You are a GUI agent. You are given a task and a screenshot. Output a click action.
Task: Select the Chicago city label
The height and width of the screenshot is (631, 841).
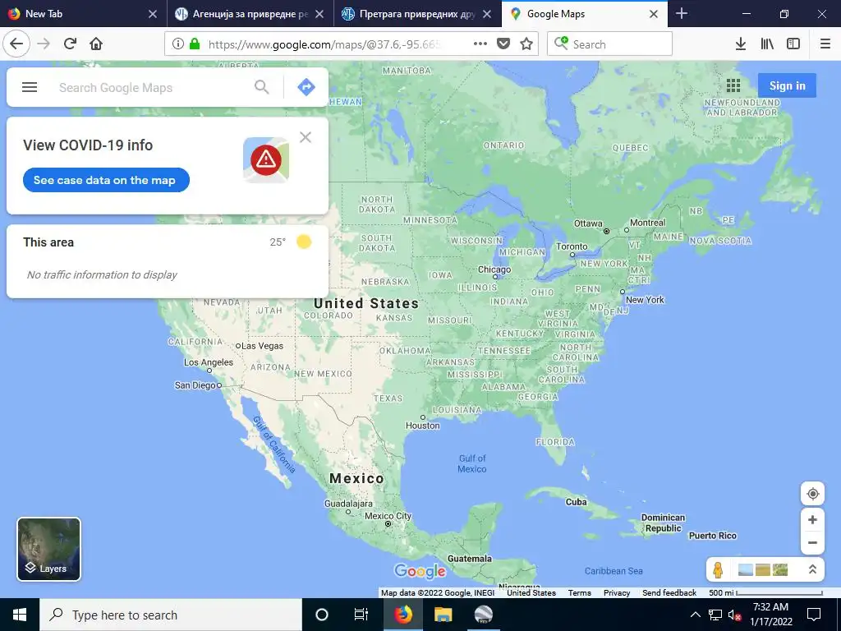494,269
